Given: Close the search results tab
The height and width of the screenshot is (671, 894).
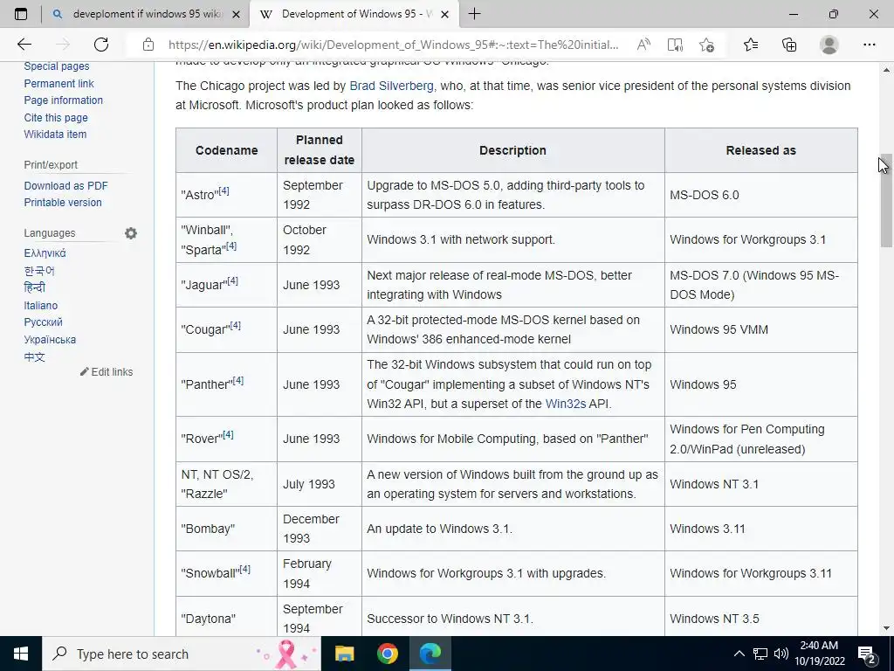Looking at the screenshot, I should pyautogui.click(x=236, y=14).
